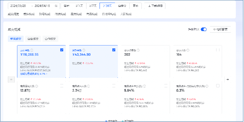Viewport: 244px width, 122px height.
Task: Go to the 载体构成 section tab
Action: 29,14
